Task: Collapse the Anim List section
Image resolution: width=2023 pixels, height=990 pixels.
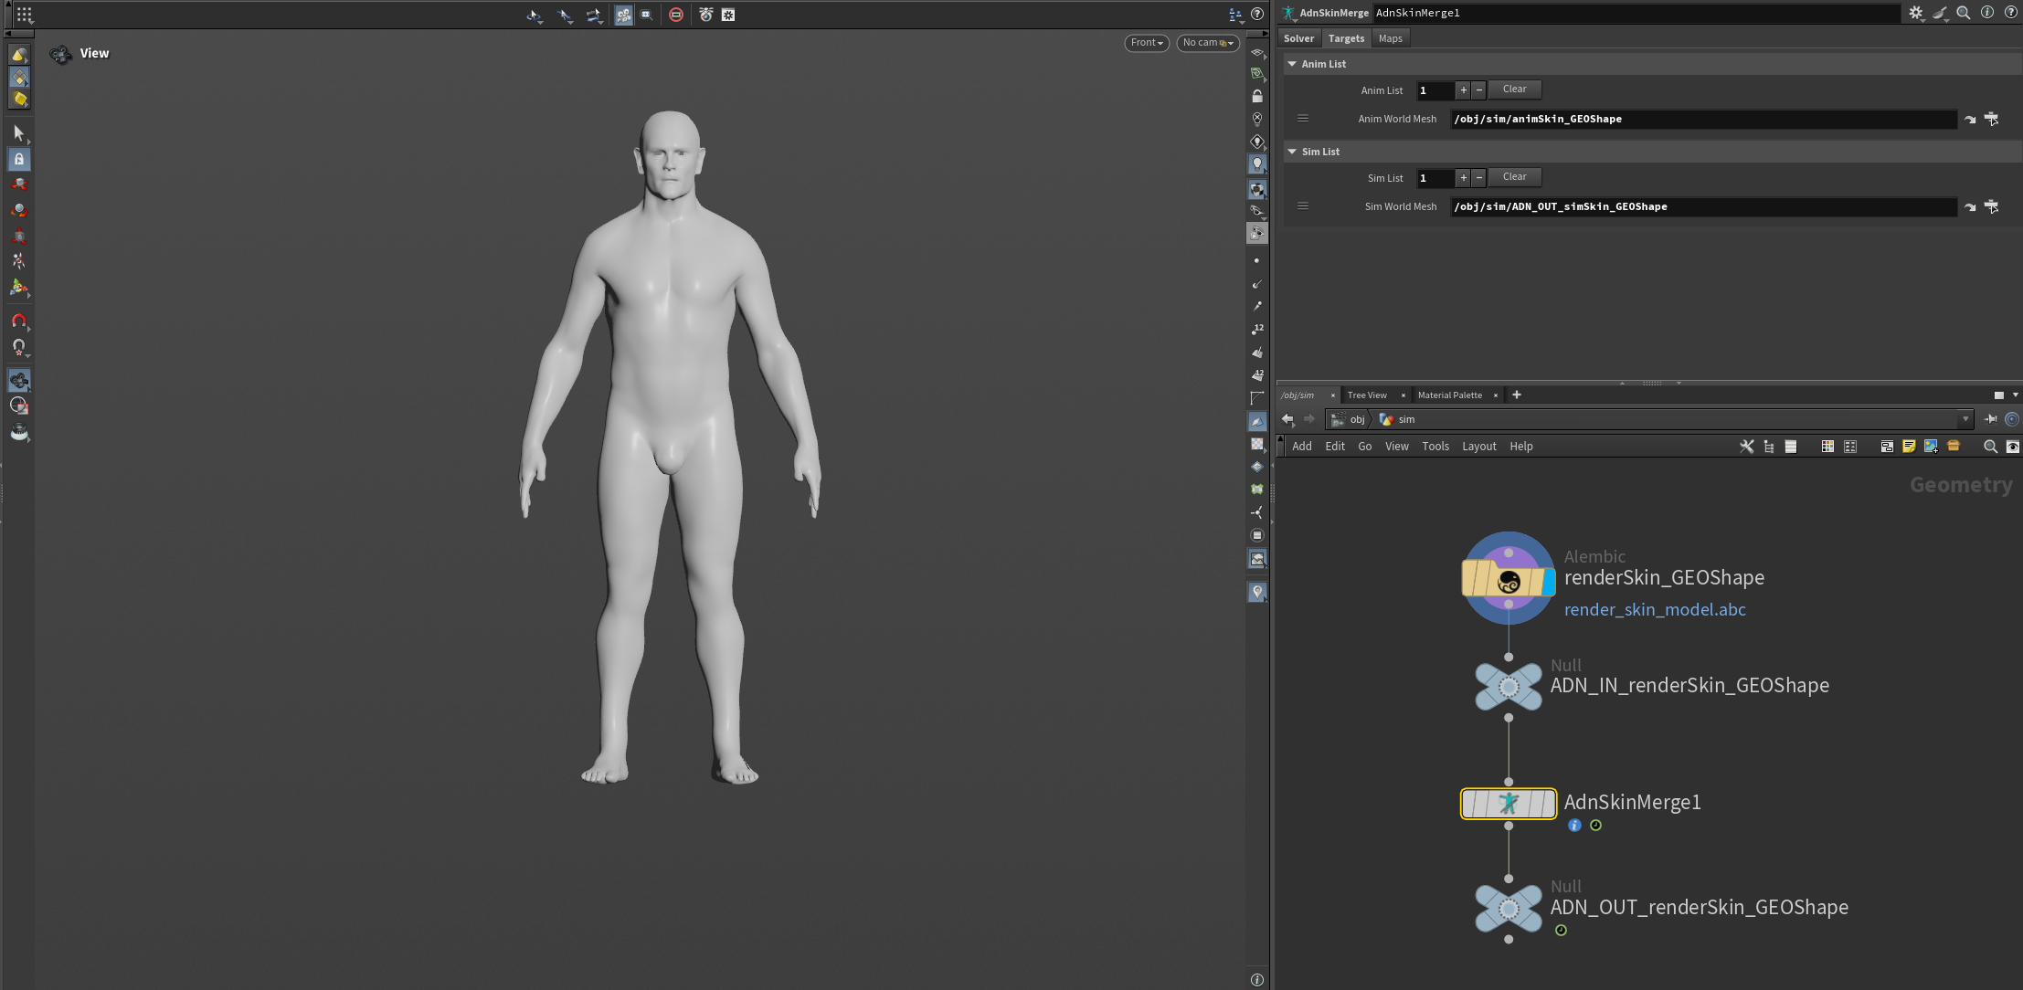Action: (1293, 63)
